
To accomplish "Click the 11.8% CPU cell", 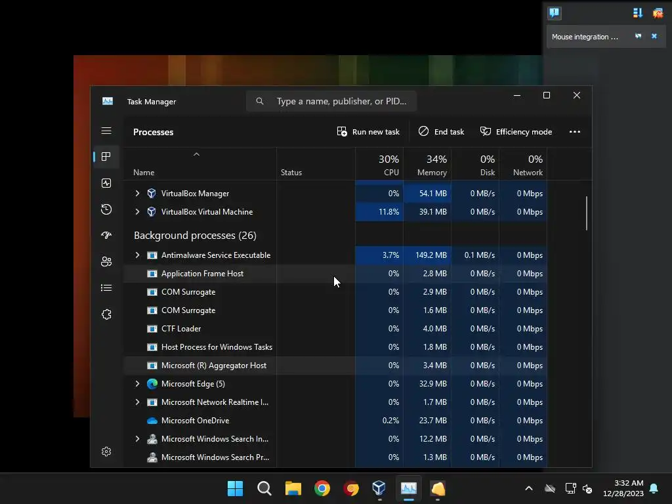I will [x=379, y=212].
